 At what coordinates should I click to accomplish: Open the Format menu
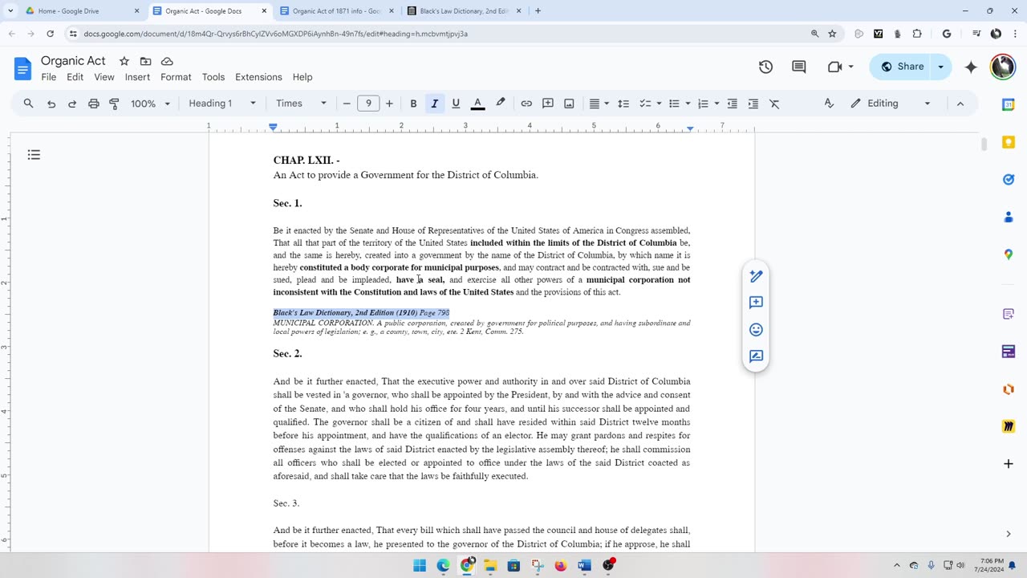(176, 77)
